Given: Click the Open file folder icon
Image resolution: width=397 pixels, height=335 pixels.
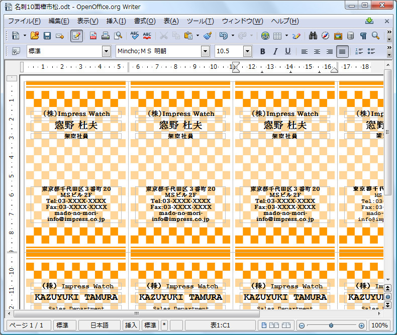Looking at the screenshot, I should (35, 36).
